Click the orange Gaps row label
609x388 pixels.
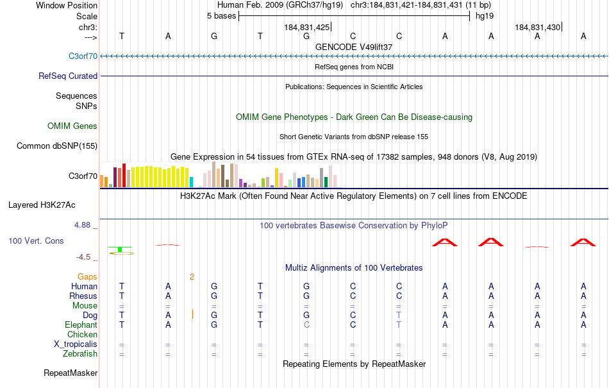87,277
